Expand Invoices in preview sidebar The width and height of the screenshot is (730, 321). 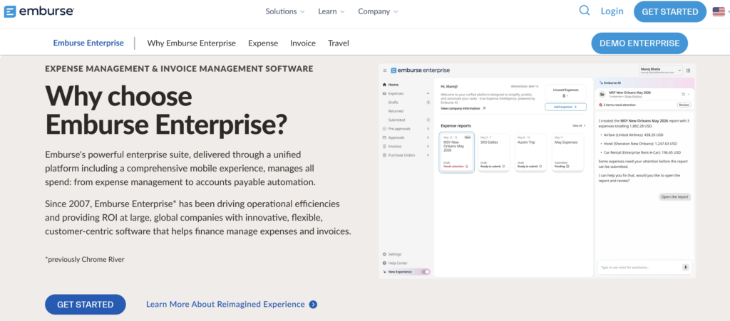point(428,147)
